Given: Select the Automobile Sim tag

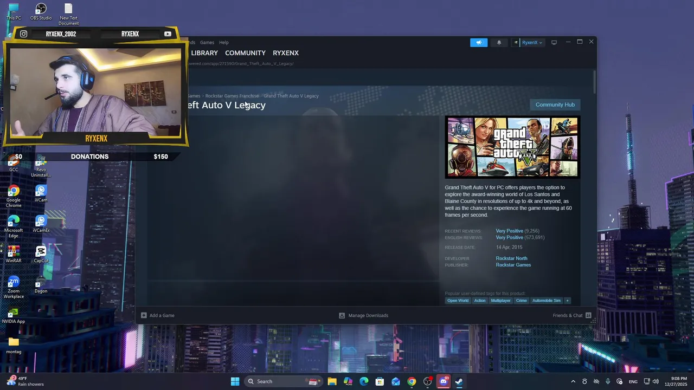Looking at the screenshot, I should coord(546,301).
